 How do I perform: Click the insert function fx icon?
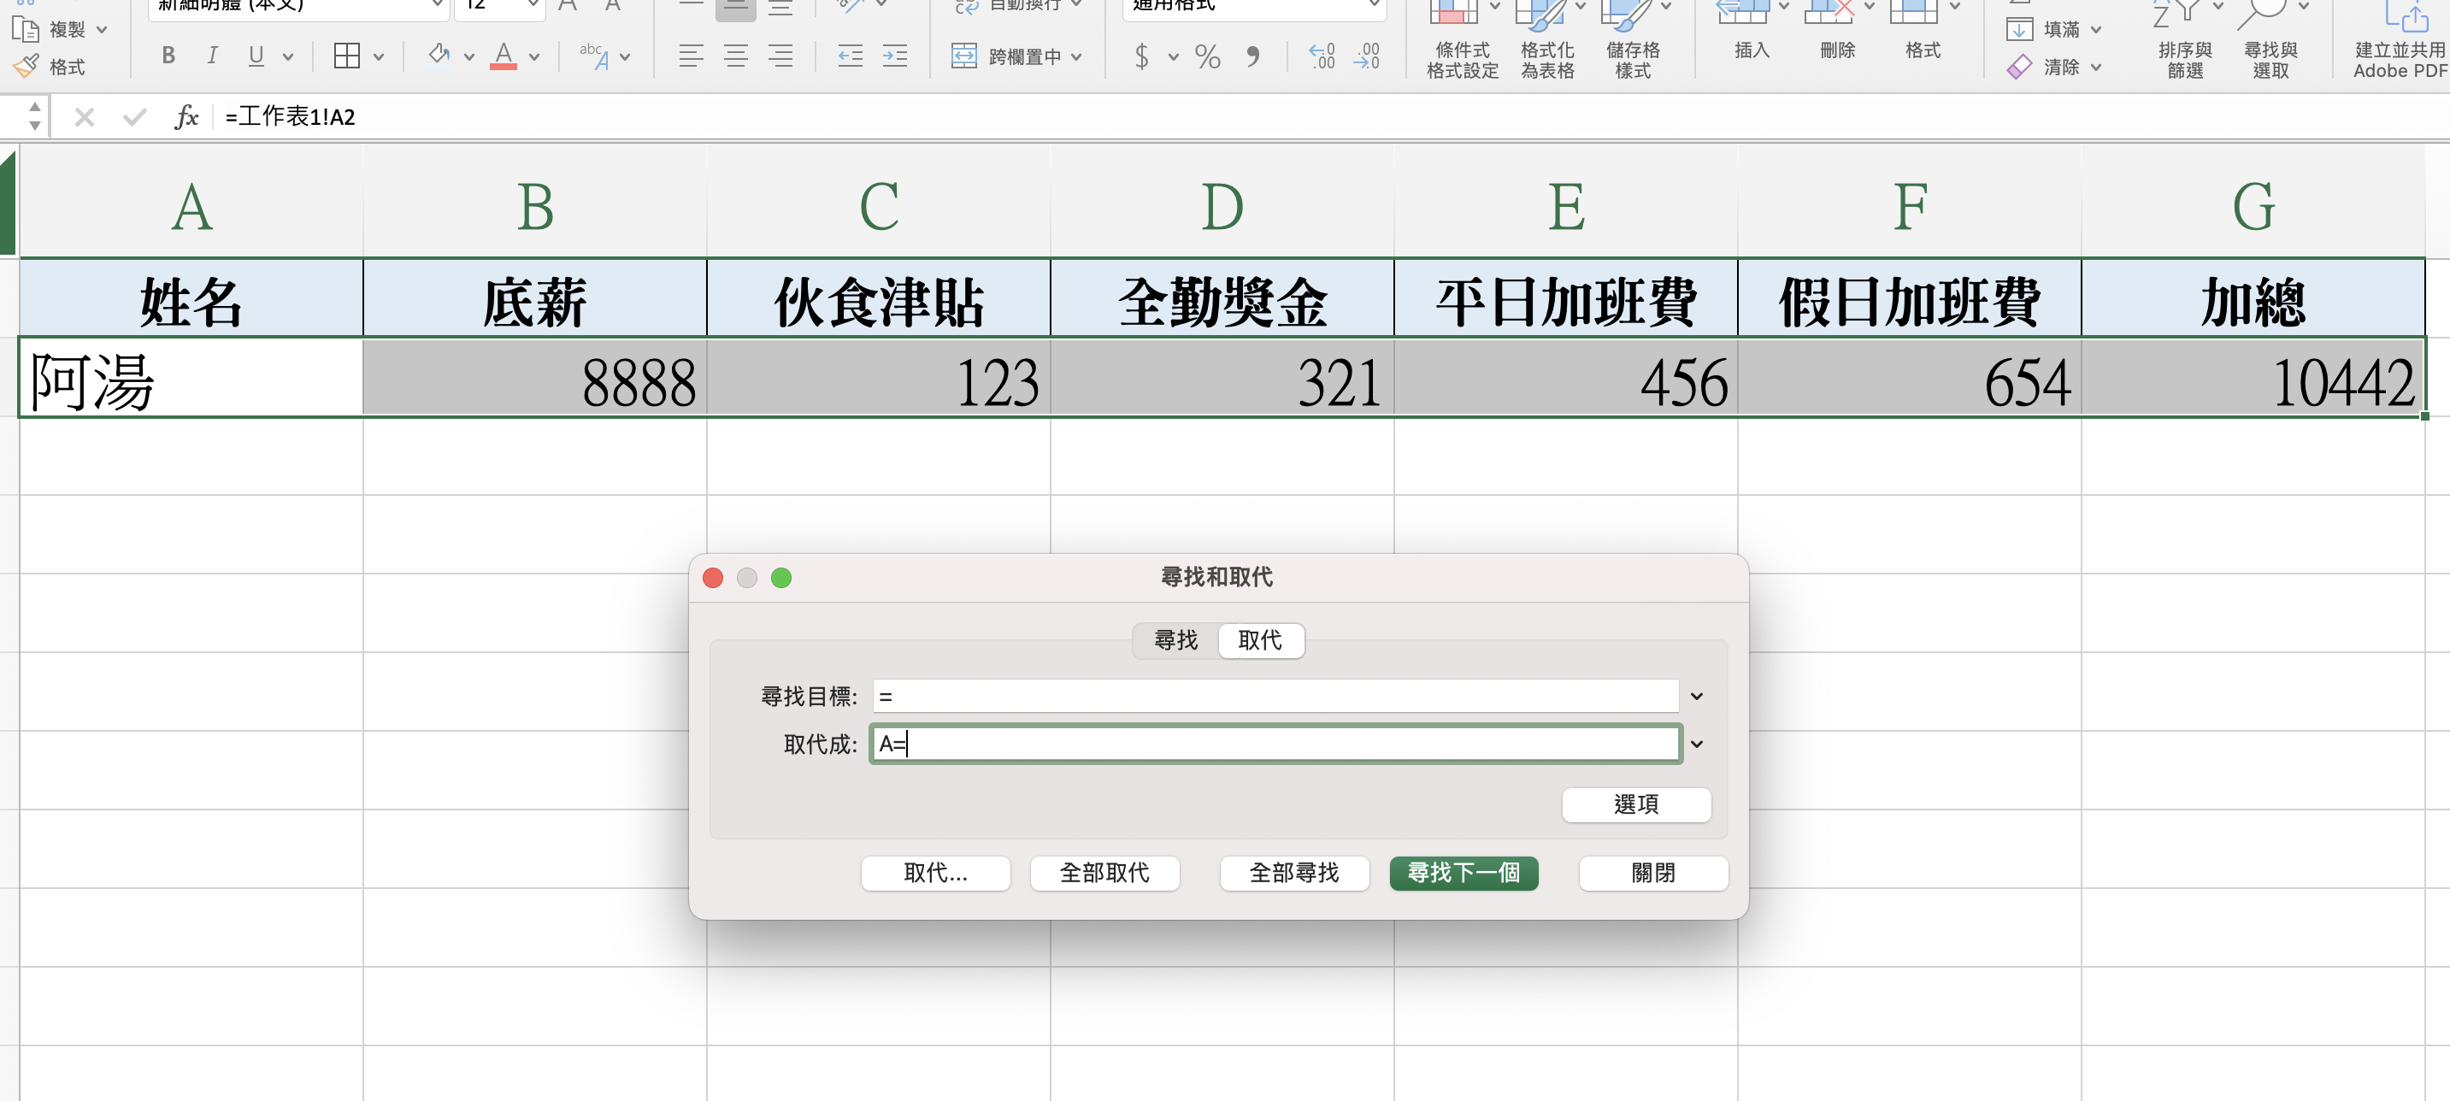(x=186, y=117)
